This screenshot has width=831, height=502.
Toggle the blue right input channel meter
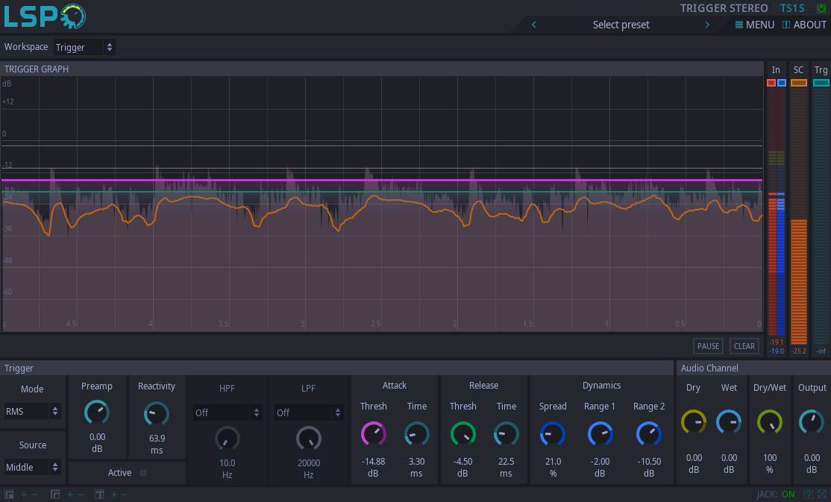(781, 83)
